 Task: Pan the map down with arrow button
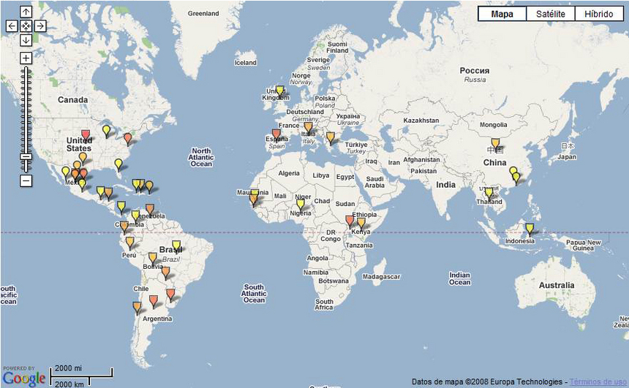point(26,39)
